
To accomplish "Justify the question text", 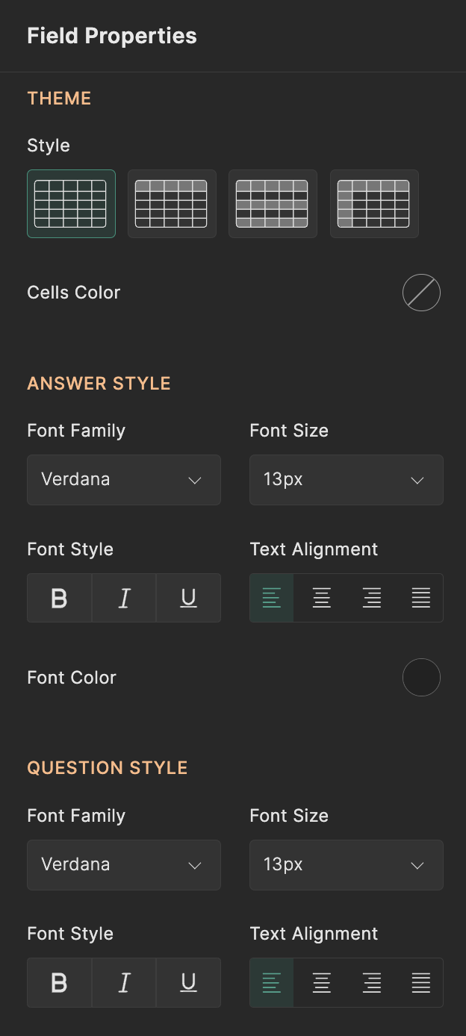I will pos(420,983).
